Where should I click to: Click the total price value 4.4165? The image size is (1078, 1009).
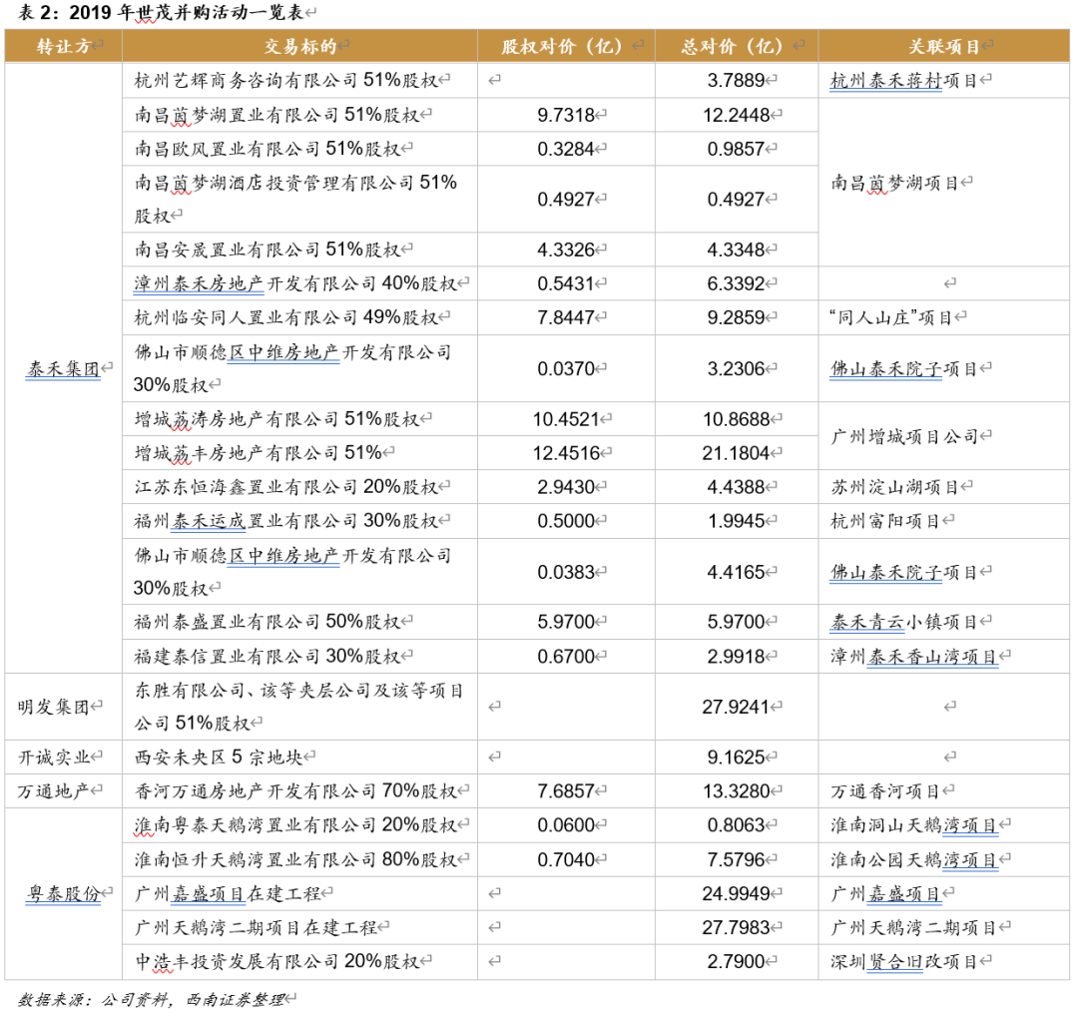coord(736,572)
